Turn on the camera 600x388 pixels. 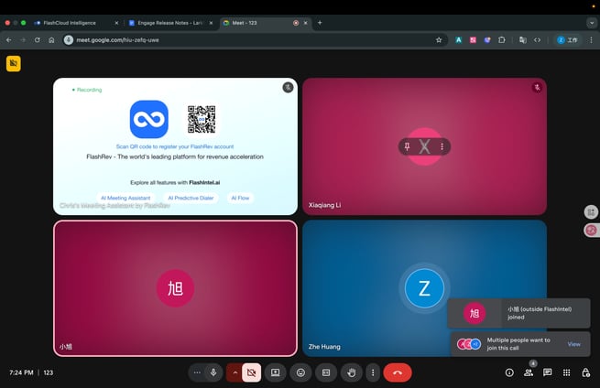point(251,372)
